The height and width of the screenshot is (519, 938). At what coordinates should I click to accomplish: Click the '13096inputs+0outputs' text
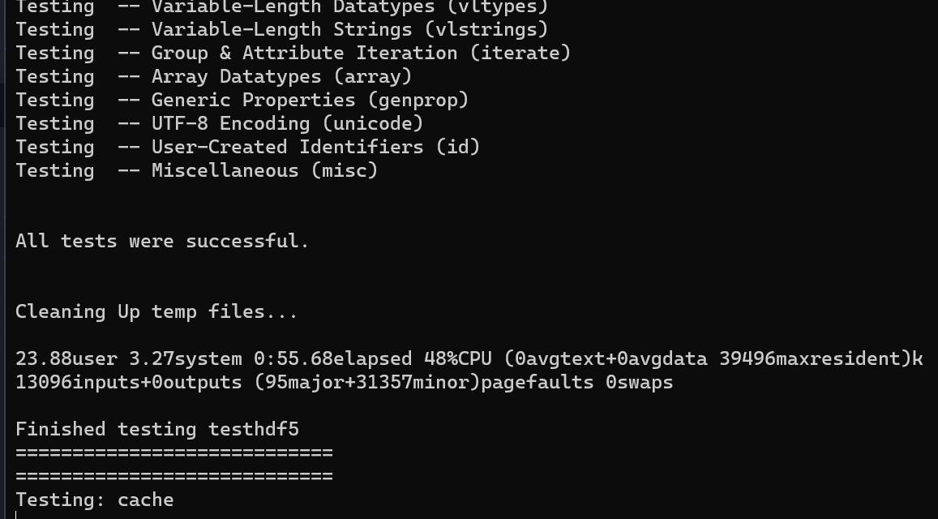(x=128, y=383)
